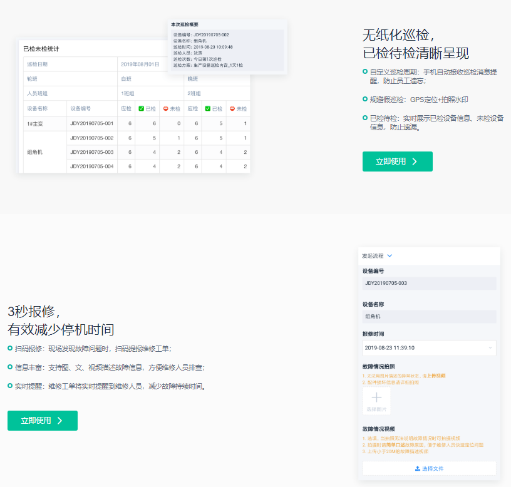This screenshot has width=511, height=487.
Task: Click the 设备编号 field showing JDY20190705-003
Action: tap(429, 283)
